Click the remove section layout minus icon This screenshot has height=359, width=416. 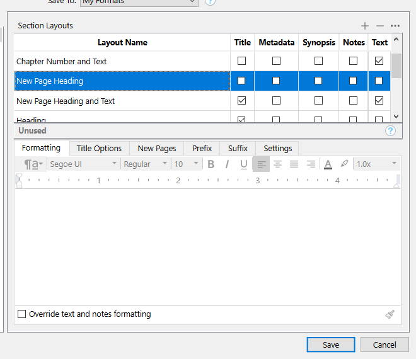[x=379, y=26]
